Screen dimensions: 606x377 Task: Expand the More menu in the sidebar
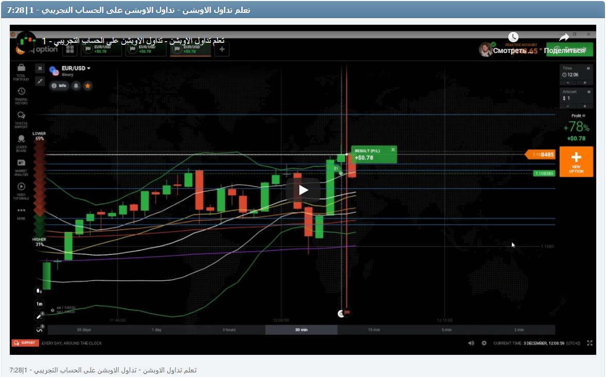tap(21, 211)
